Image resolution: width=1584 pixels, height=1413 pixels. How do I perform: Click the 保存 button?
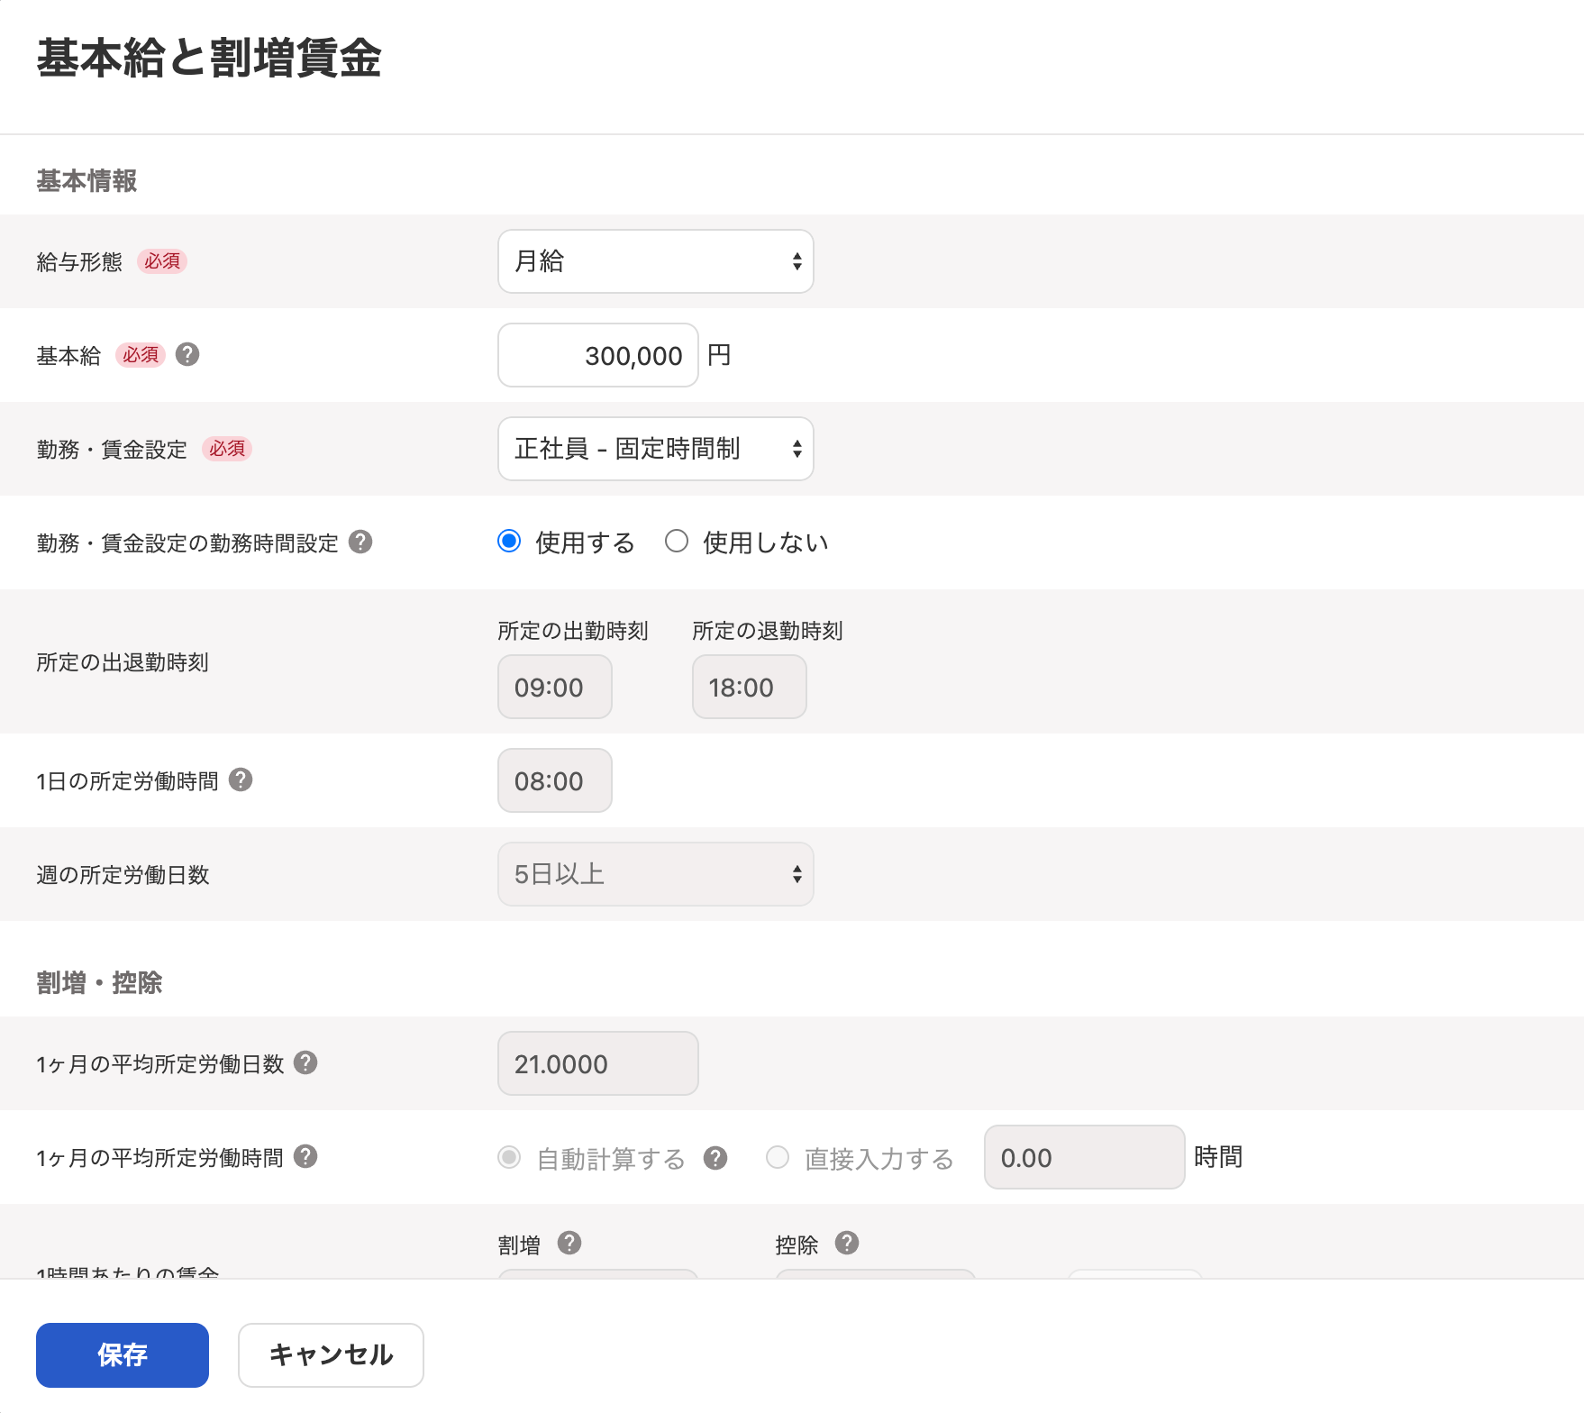[x=123, y=1355]
